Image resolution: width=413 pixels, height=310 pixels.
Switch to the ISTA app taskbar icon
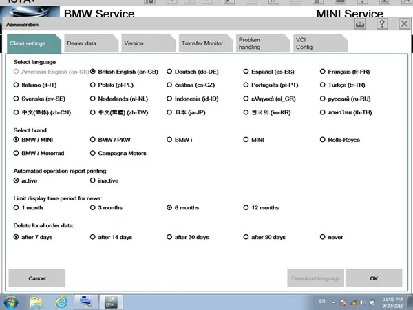111,302
